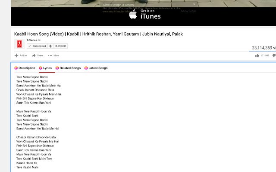
Task: Click the thumbs up like icon
Action: [257, 55]
